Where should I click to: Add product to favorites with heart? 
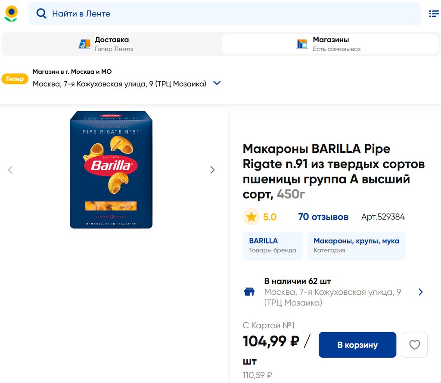coord(414,345)
